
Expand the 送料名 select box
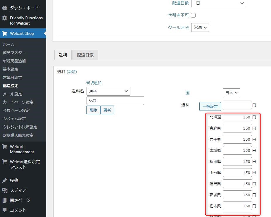pyautogui.click(x=108, y=91)
